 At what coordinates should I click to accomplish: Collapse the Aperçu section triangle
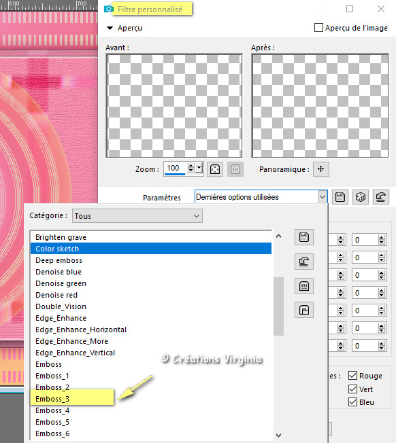pyautogui.click(x=110, y=28)
